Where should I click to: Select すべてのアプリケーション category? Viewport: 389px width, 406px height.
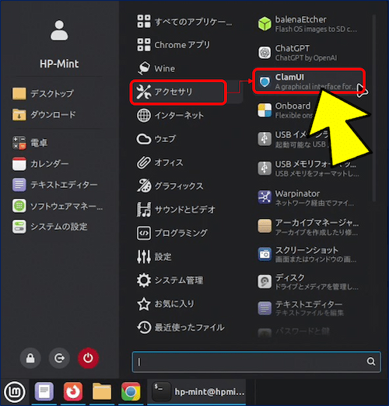pos(184,22)
